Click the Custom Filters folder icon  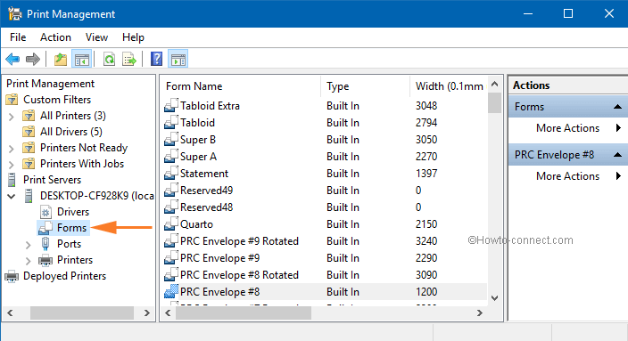(x=12, y=100)
